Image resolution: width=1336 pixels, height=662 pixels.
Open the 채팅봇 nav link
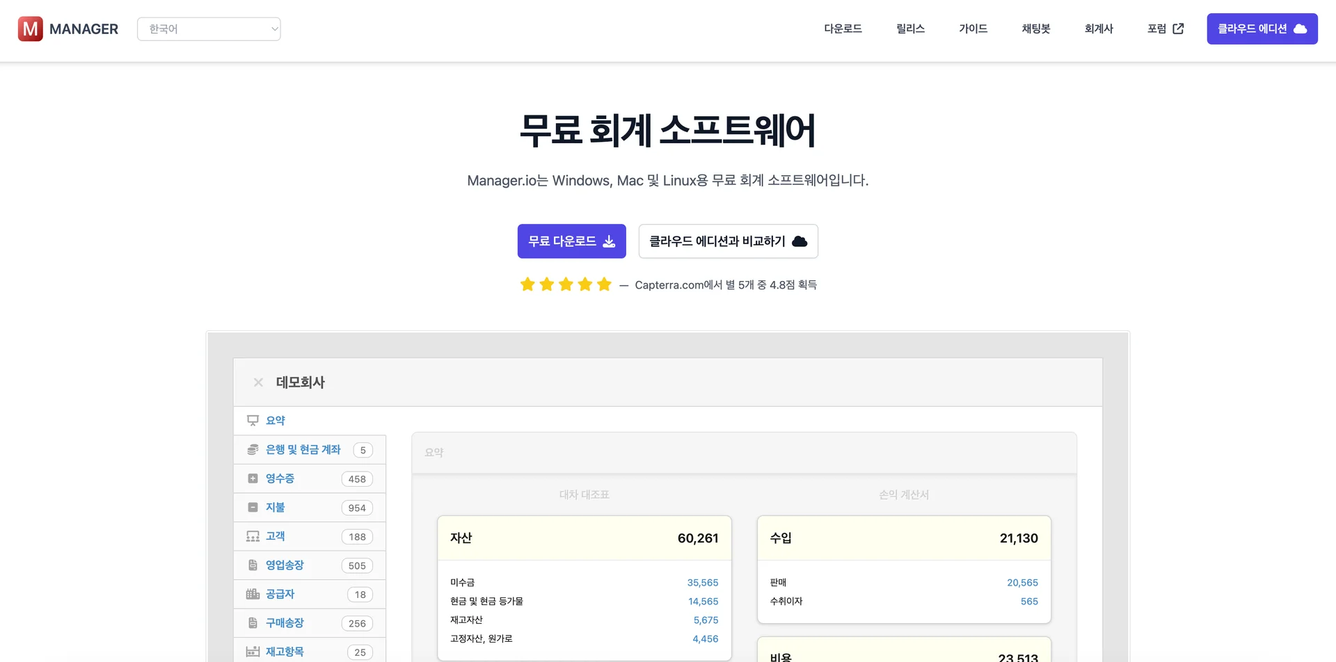click(1035, 29)
